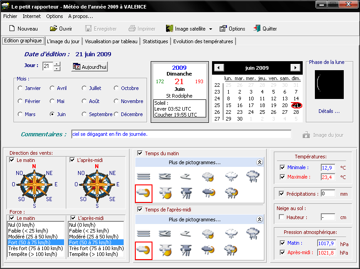Viewport: 360px width, 269px height.
Task: Open Options from the toolbar icon
Action: click(x=223, y=28)
